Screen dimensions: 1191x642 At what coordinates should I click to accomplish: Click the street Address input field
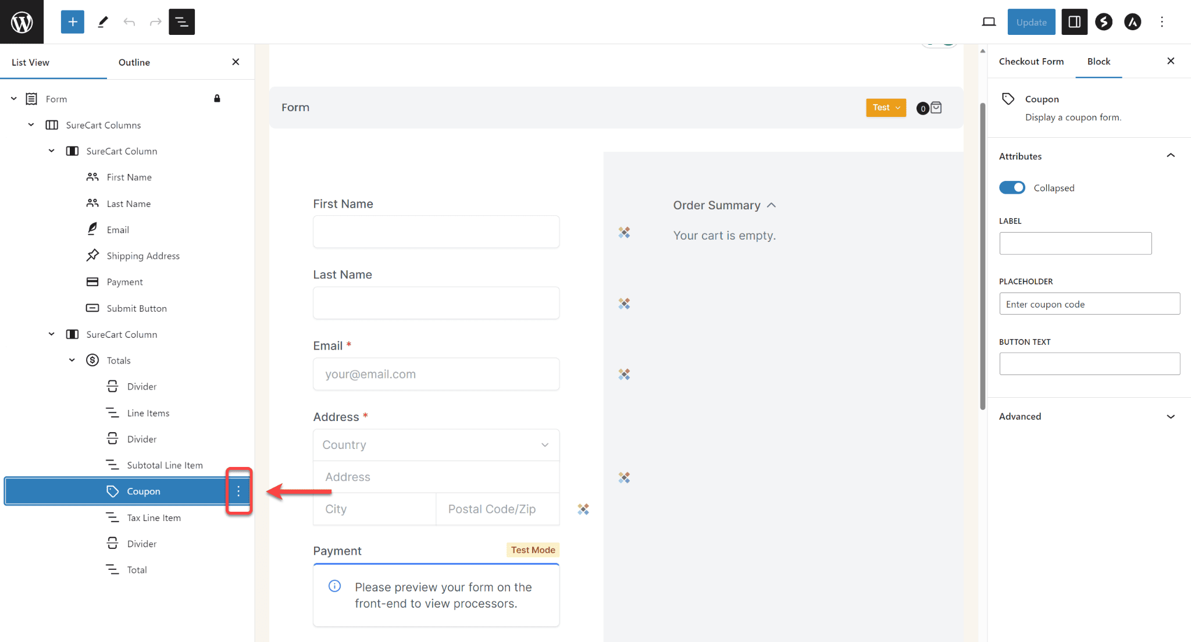436,477
